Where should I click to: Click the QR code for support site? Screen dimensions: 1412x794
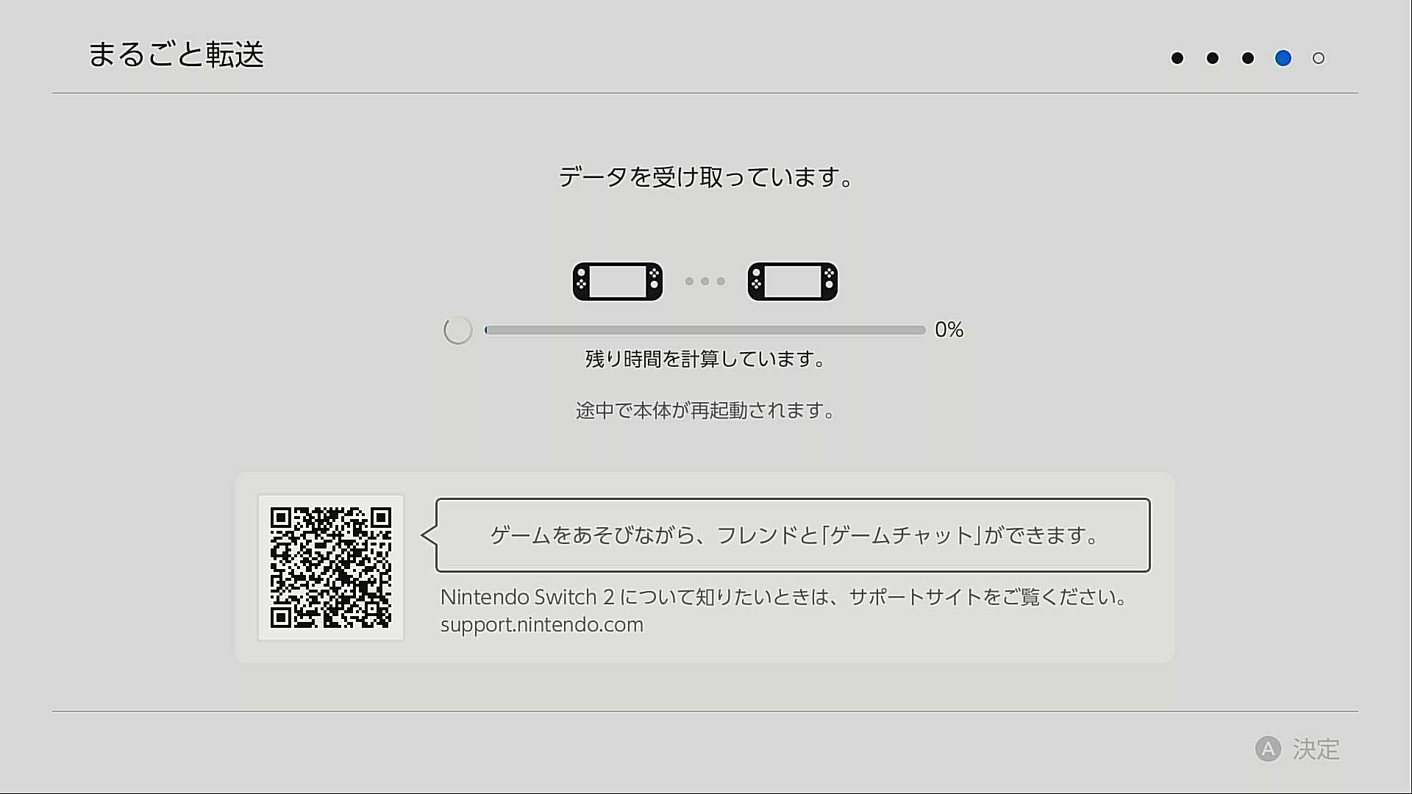331,568
